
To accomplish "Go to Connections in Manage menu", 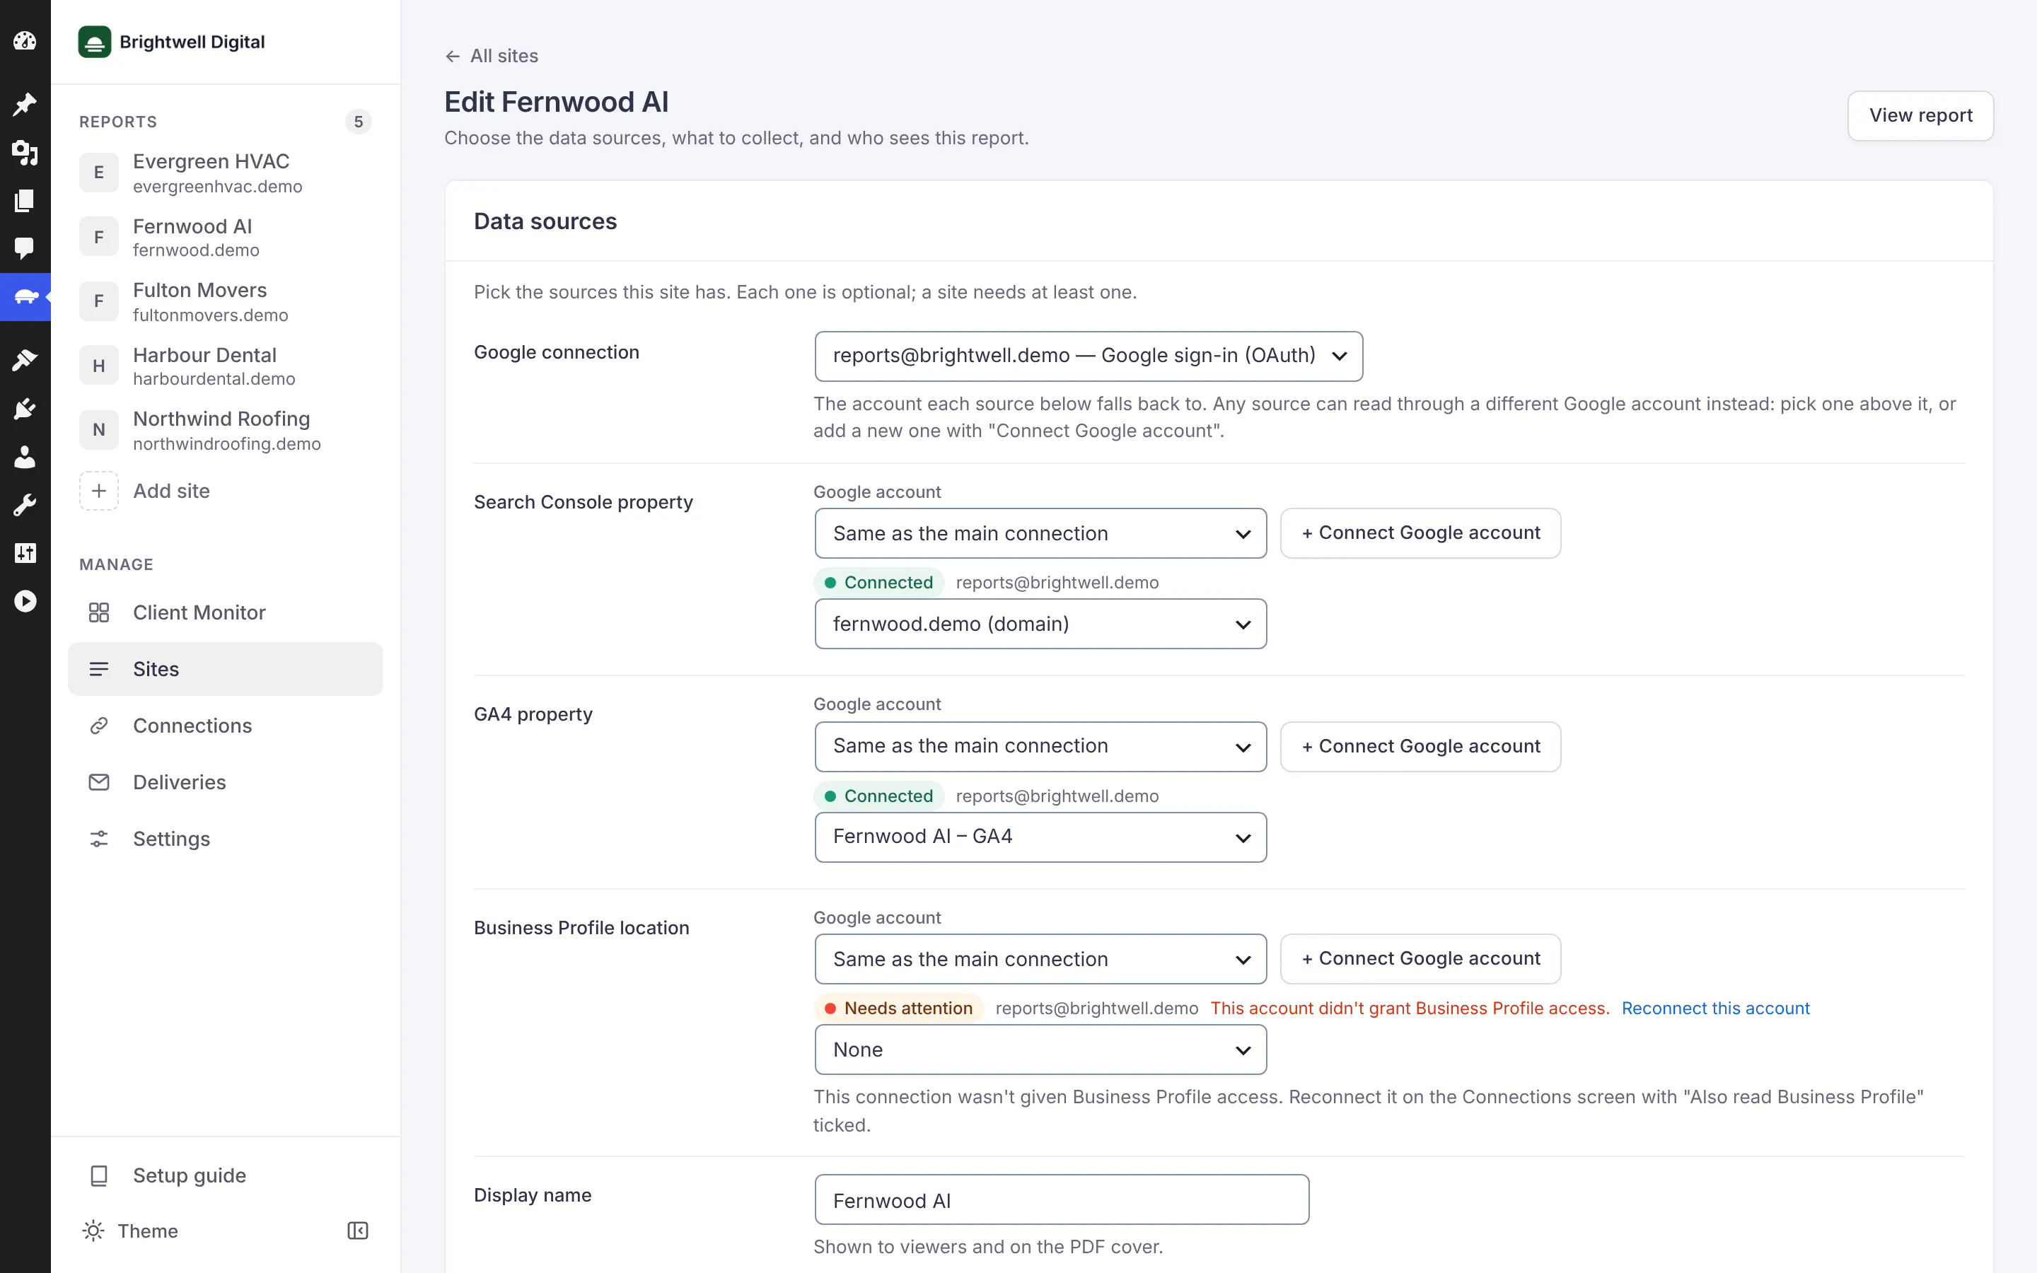I will [x=225, y=726].
